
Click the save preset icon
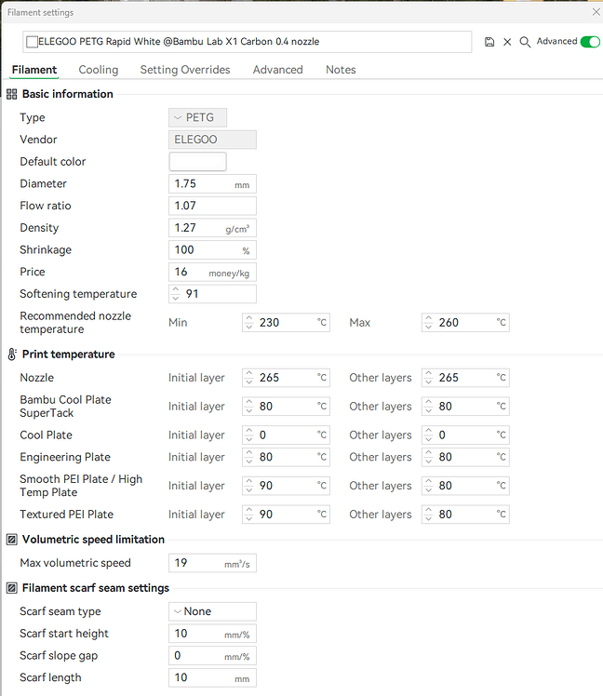point(489,42)
